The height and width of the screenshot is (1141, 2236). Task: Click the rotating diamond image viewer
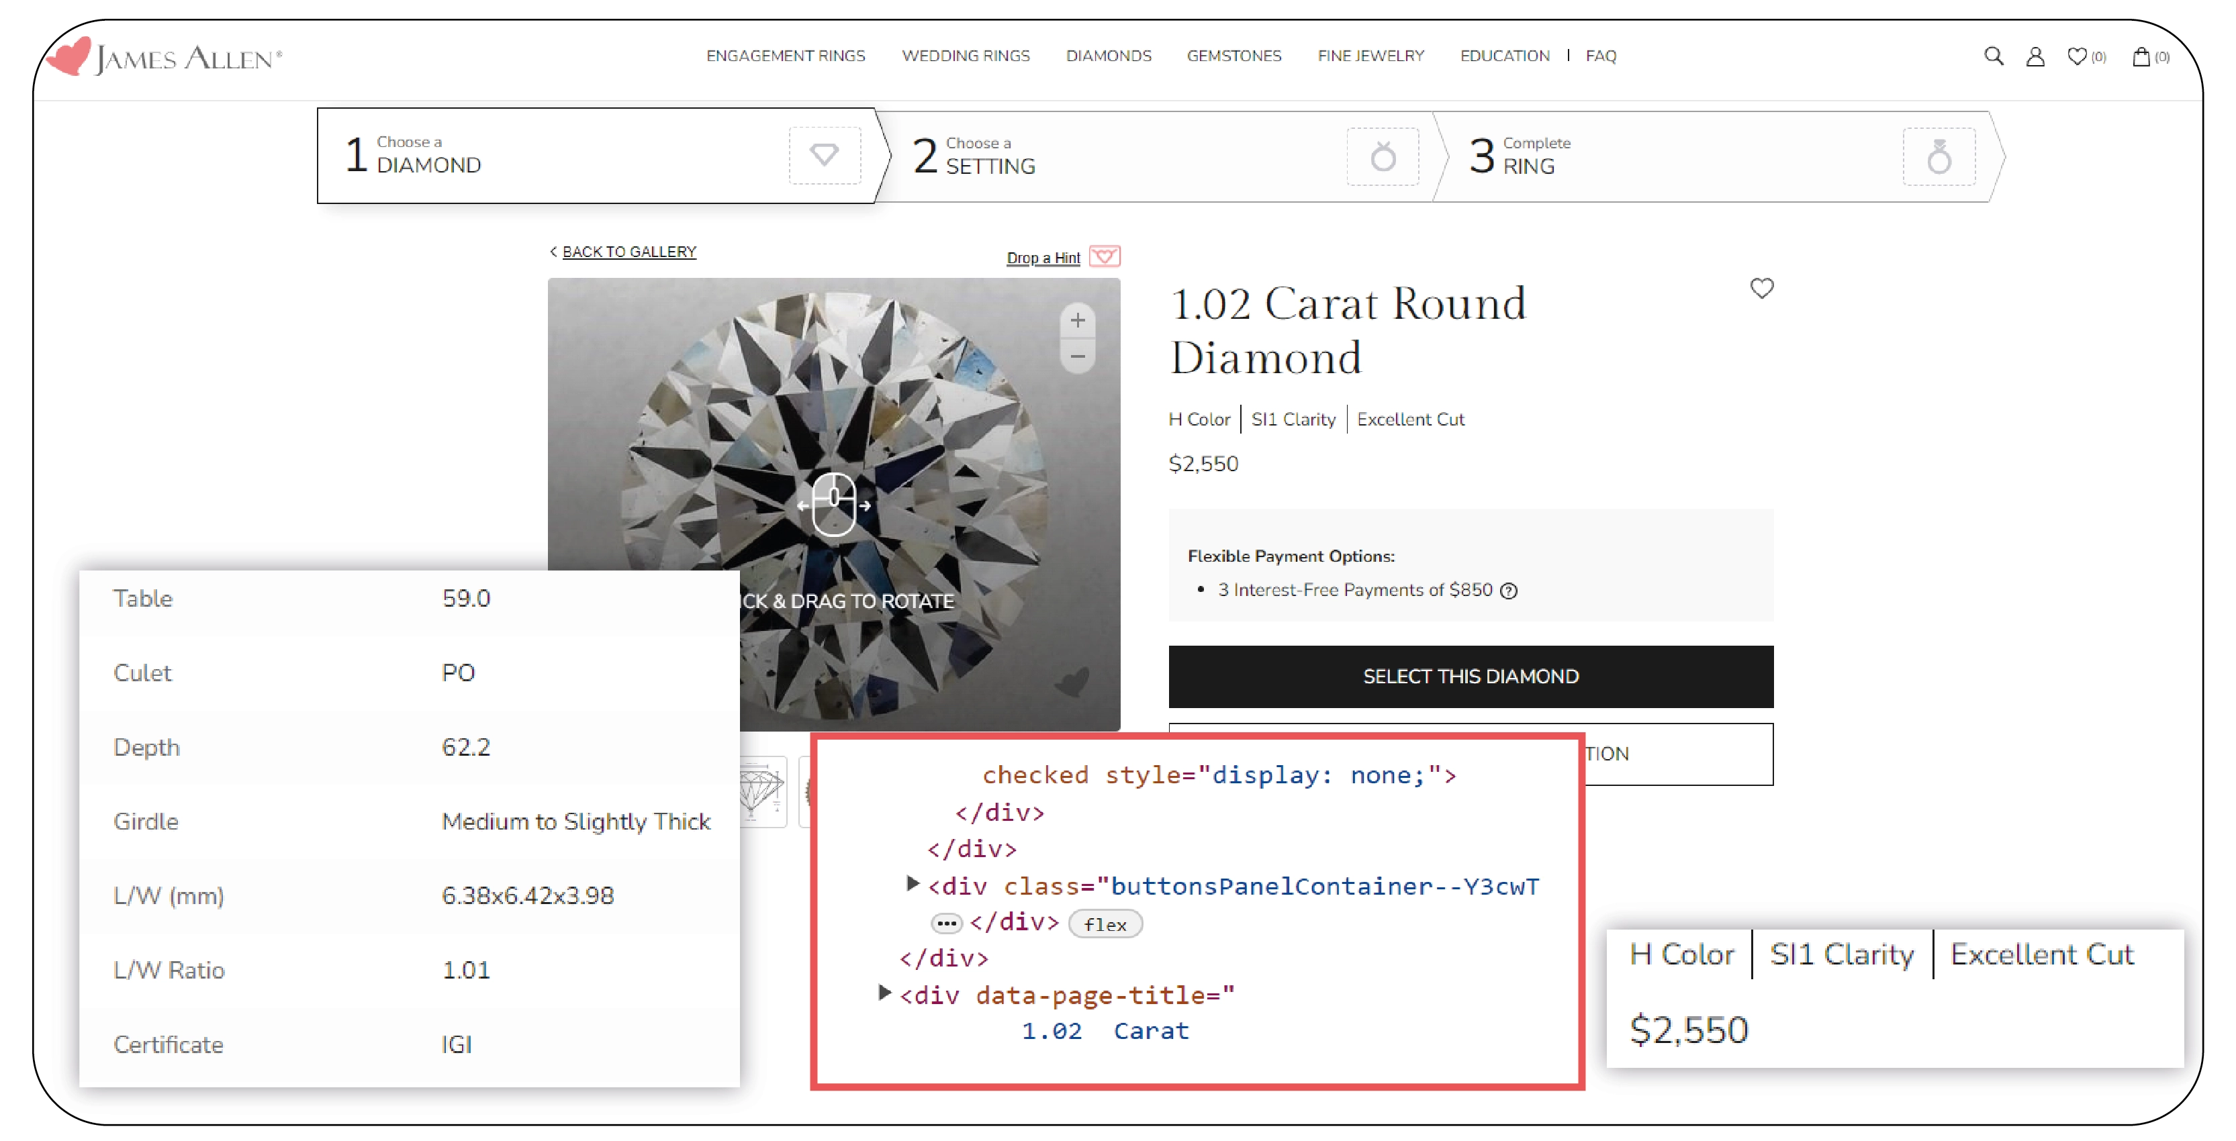(834, 504)
